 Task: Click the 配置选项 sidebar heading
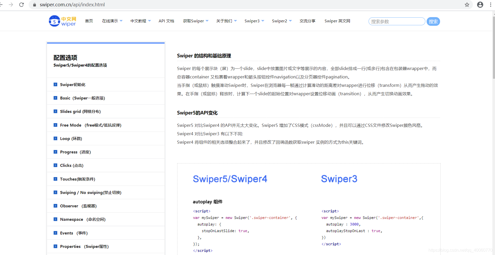[65, 58]
